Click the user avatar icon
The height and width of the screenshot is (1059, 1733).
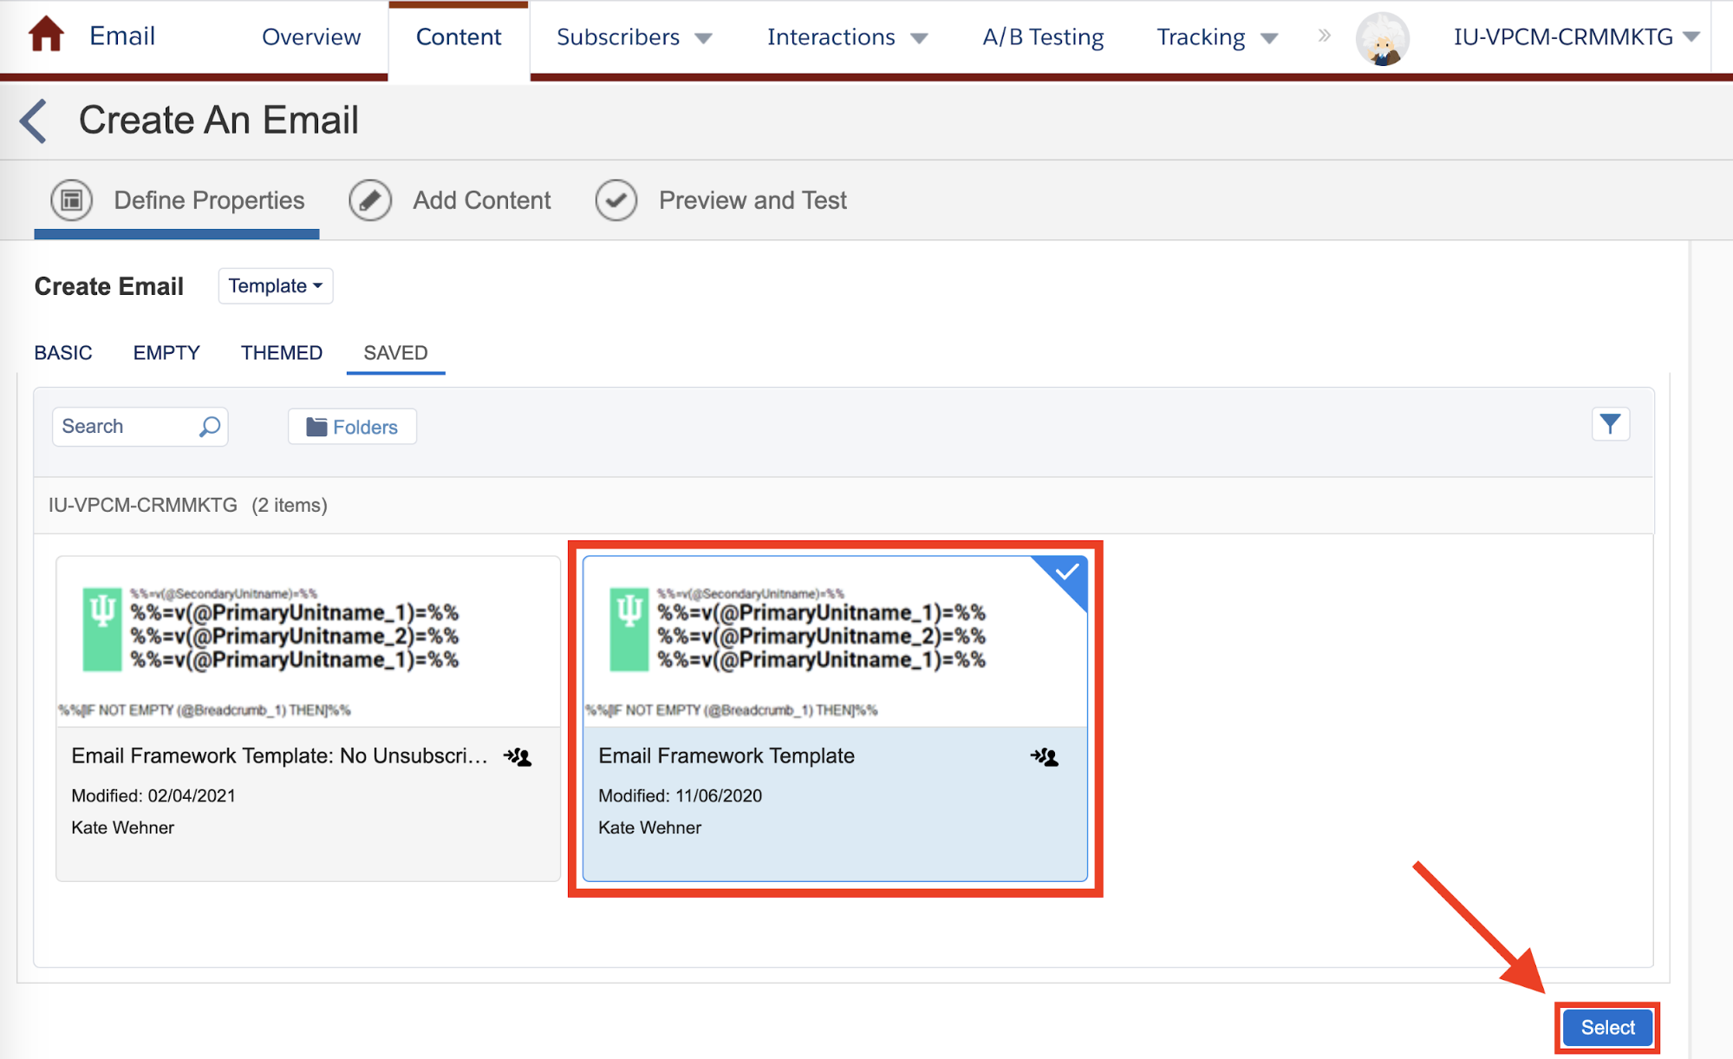pos(1383,39)
